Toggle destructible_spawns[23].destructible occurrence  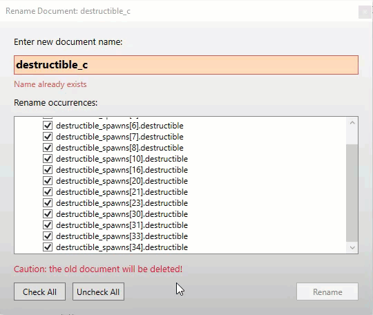click(48, 202)
